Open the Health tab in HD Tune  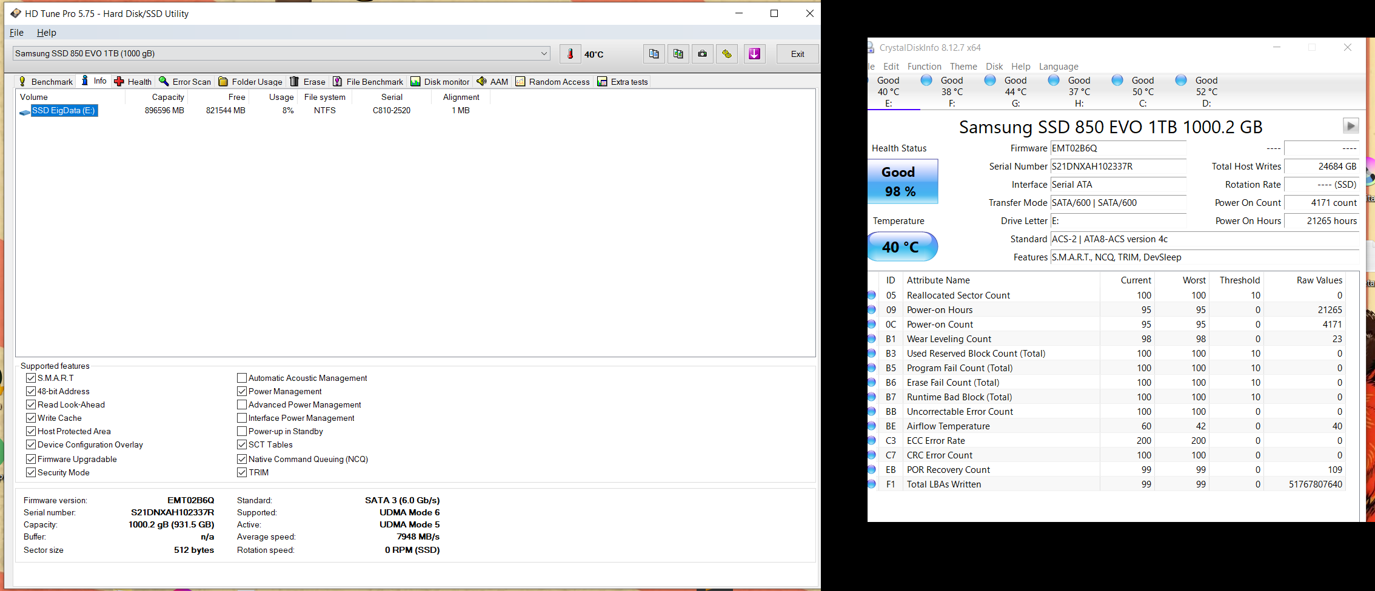[x=133, y=82]
